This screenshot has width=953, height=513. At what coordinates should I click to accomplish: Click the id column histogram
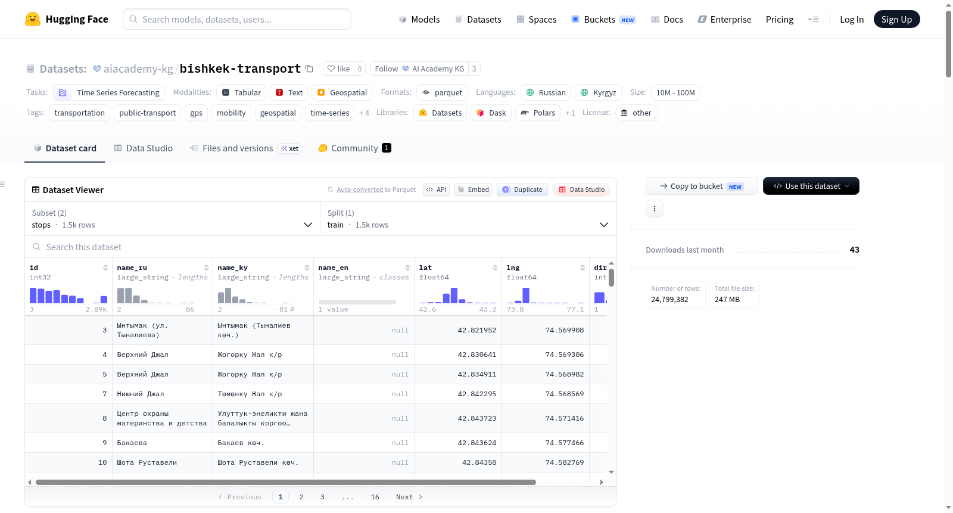[x=68, y=296]
